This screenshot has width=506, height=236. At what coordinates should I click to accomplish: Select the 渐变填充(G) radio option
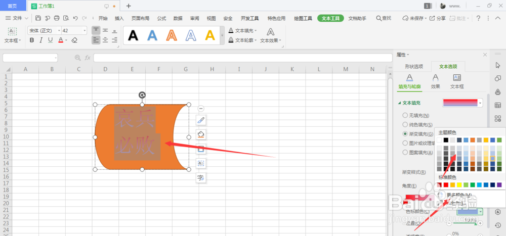405,133
